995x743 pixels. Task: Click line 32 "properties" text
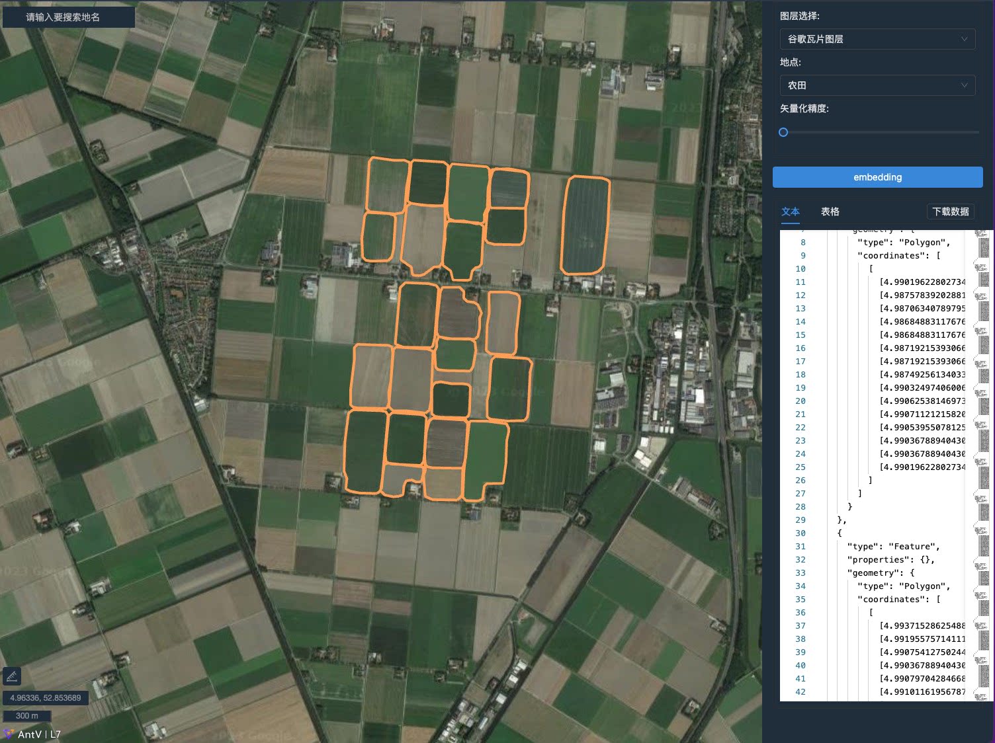coord(890,560)
